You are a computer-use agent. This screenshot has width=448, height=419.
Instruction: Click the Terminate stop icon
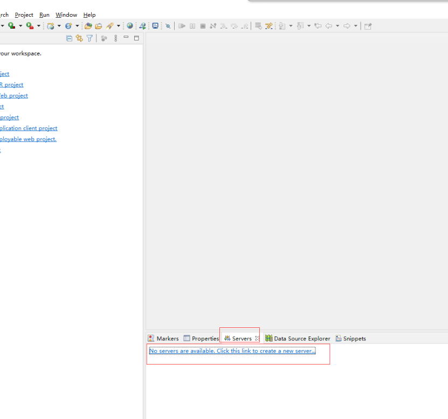203,26
